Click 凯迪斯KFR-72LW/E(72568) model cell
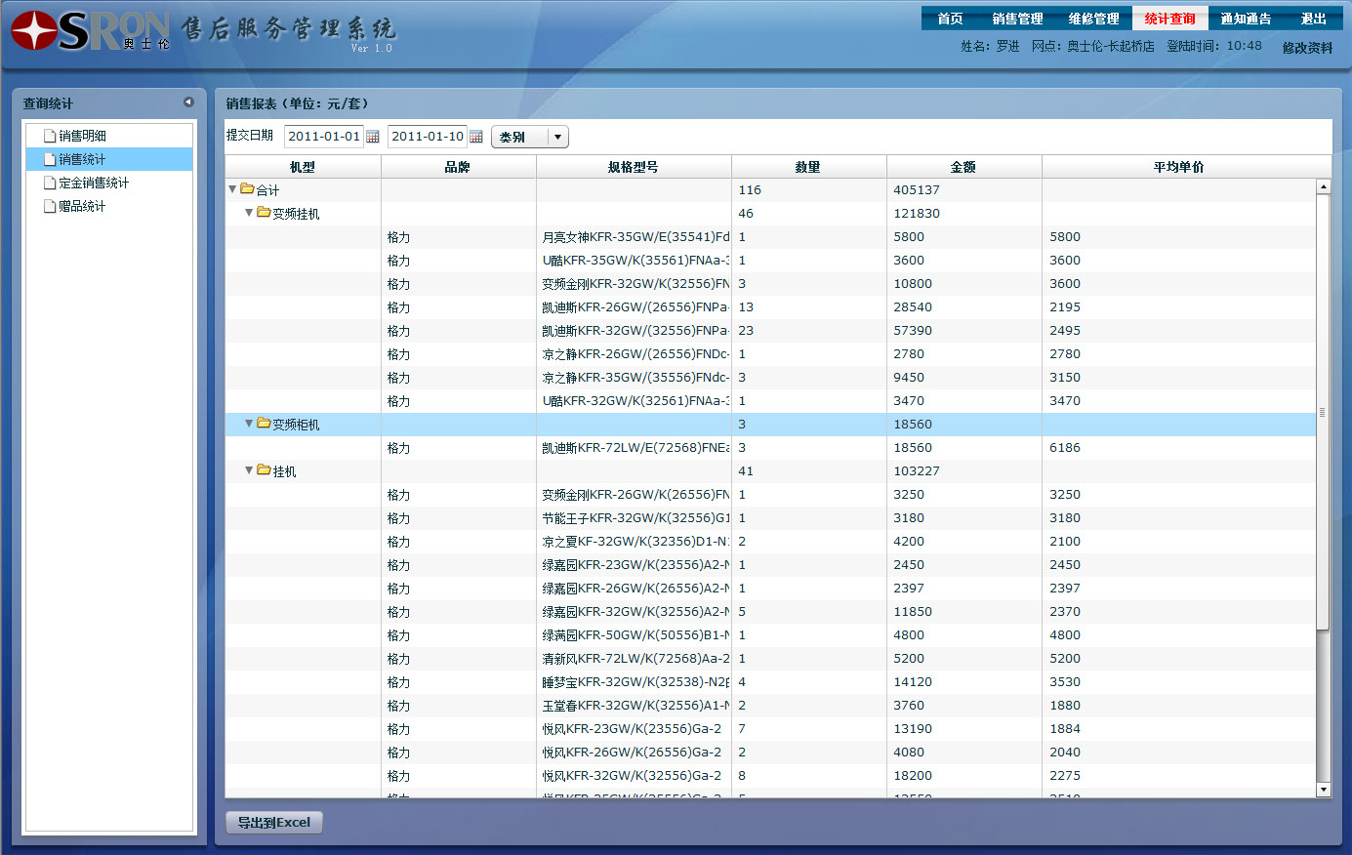The image size is (1352, 855). (x=635, y=448)
